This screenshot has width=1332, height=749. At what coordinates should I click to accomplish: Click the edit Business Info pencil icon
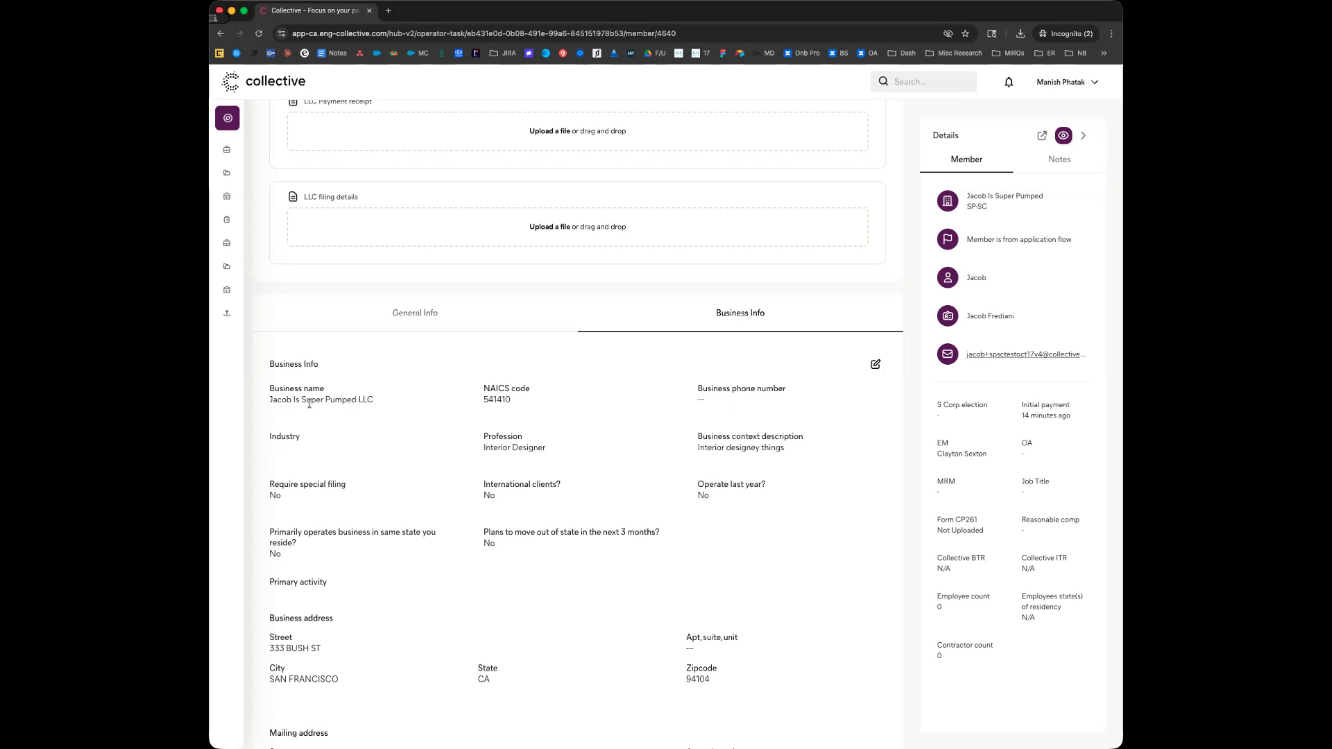point(876,364)
